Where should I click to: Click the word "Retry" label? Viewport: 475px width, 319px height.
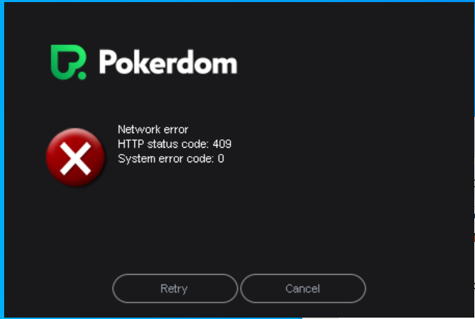(174, 288)
